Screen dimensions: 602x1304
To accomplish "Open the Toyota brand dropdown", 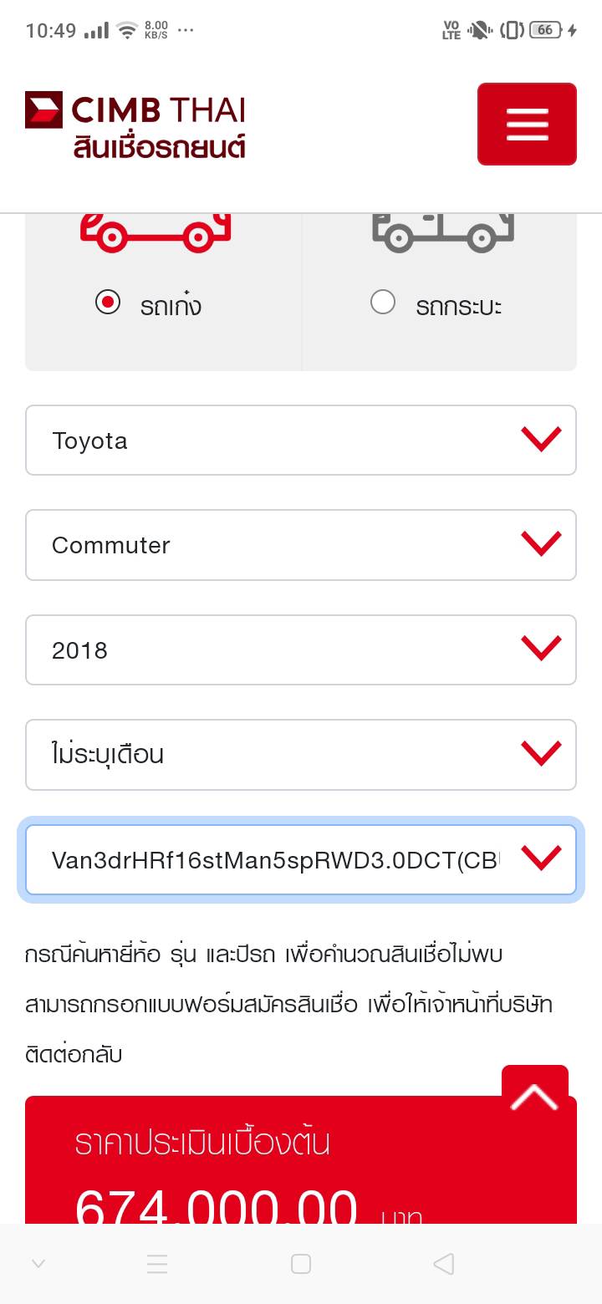I will [301, 440].
